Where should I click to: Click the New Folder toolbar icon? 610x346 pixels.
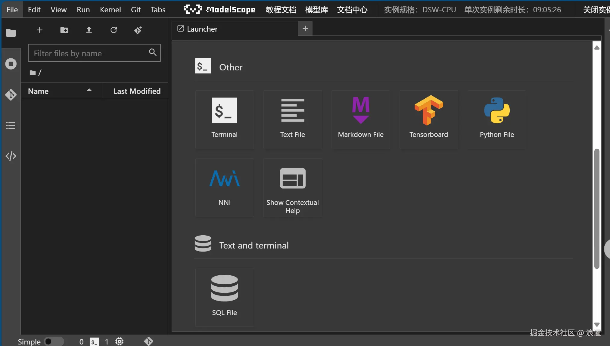[64, 30]
